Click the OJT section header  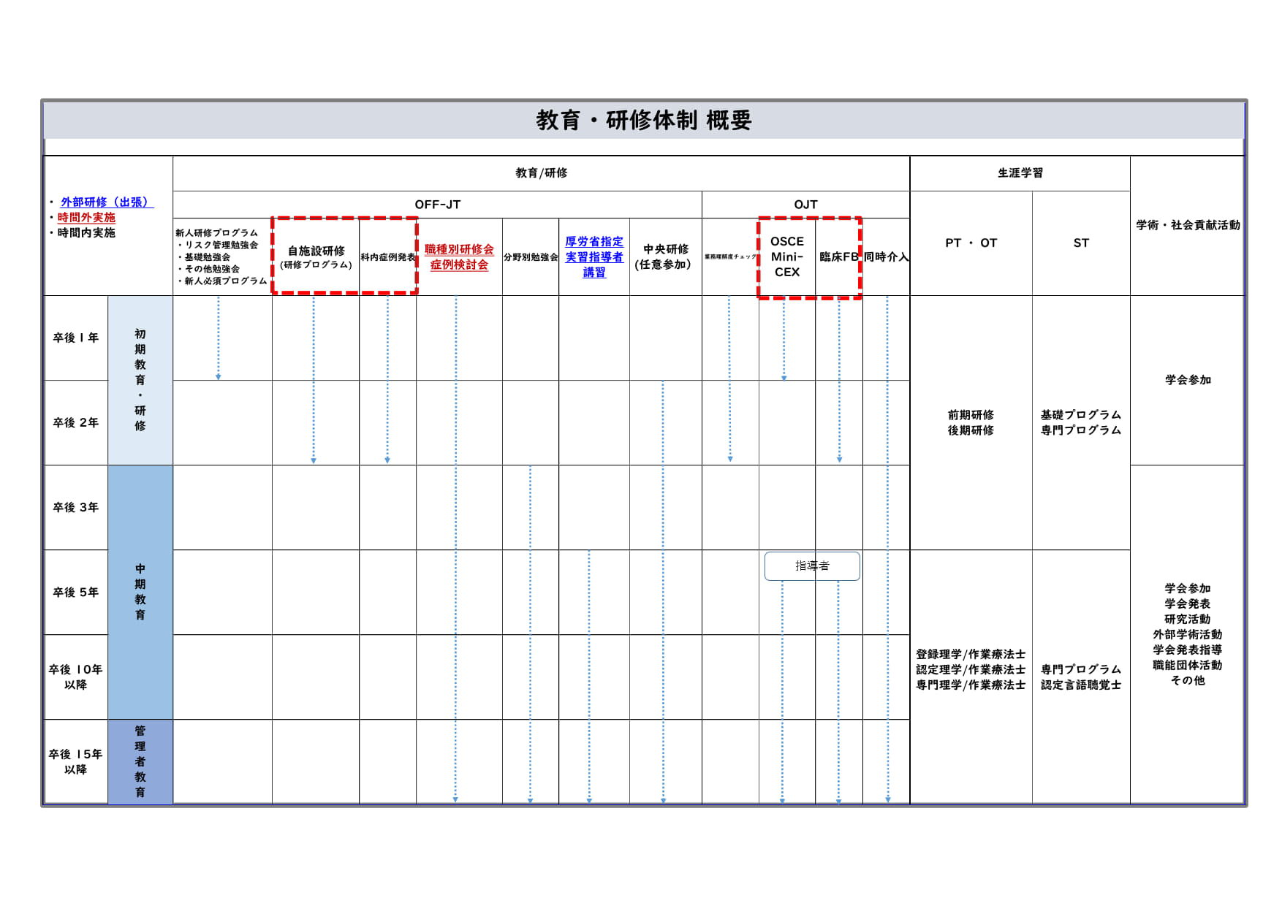(805, 205)
